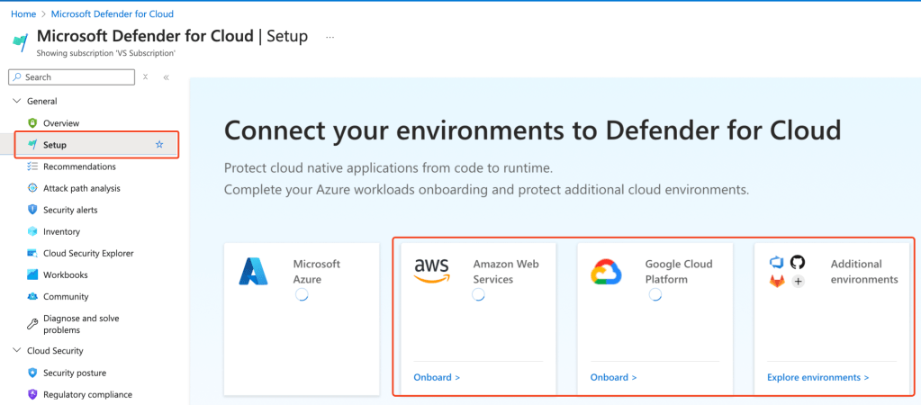The height and width of the screenshot is (405, 921).
Task: Click the Home breadcrumb link
Action: point(23,14)
